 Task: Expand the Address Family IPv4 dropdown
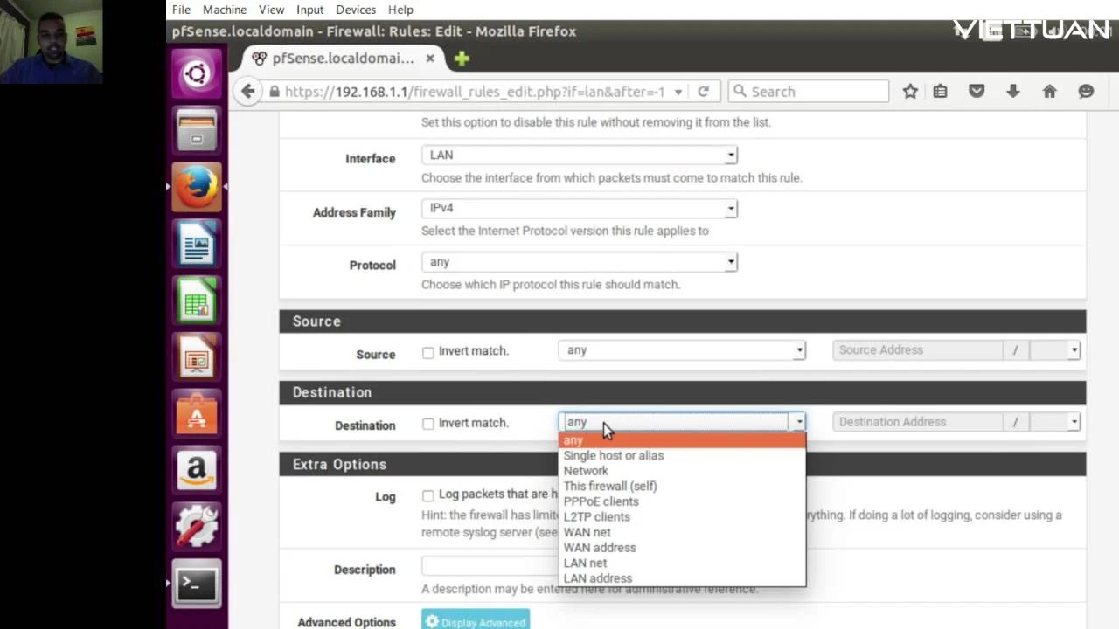pyautogui.click(x=579, y=209)
